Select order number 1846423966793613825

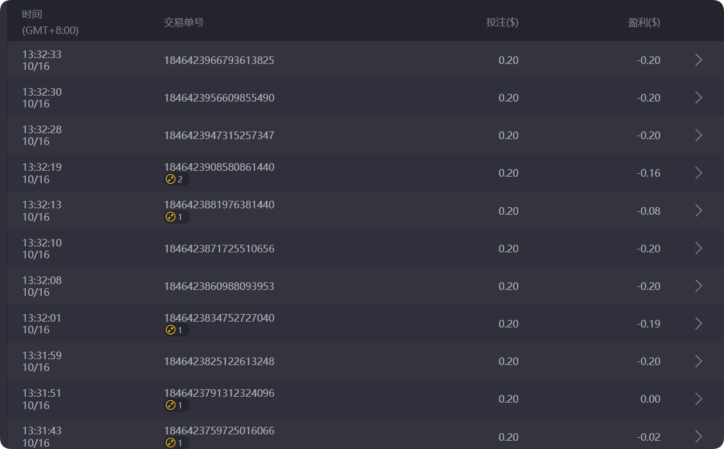(219, 60)
